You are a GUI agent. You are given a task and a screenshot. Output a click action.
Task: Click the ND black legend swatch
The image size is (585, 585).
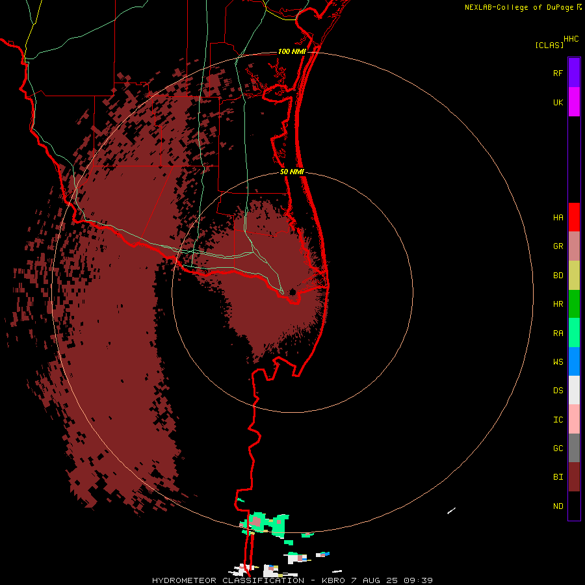pos(574,506)
